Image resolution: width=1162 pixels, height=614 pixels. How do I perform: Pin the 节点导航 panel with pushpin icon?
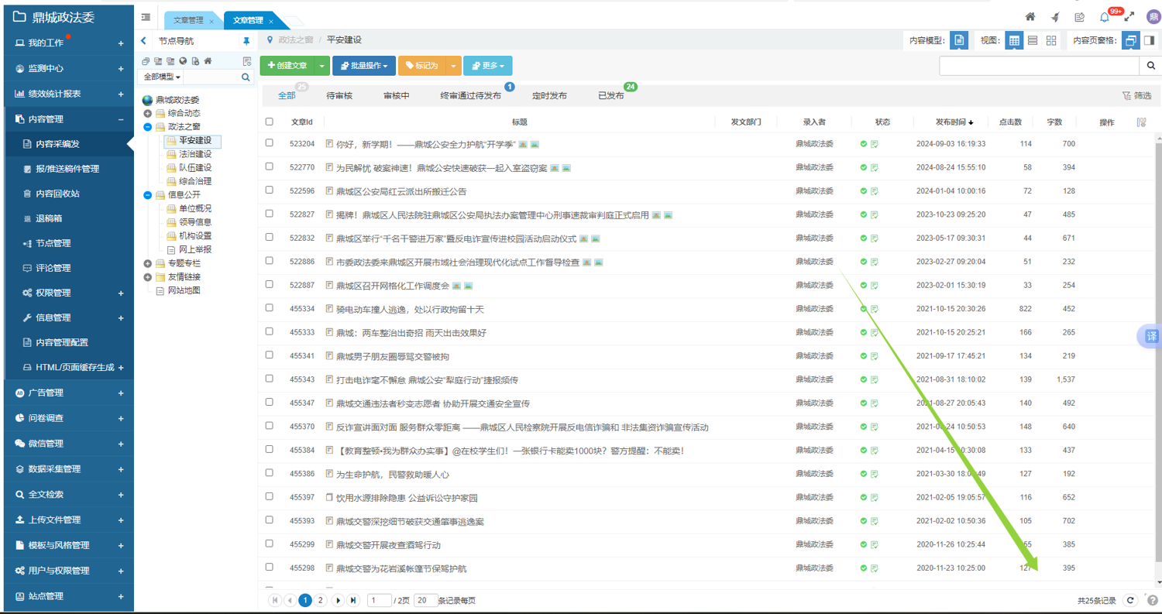point(246,41)
